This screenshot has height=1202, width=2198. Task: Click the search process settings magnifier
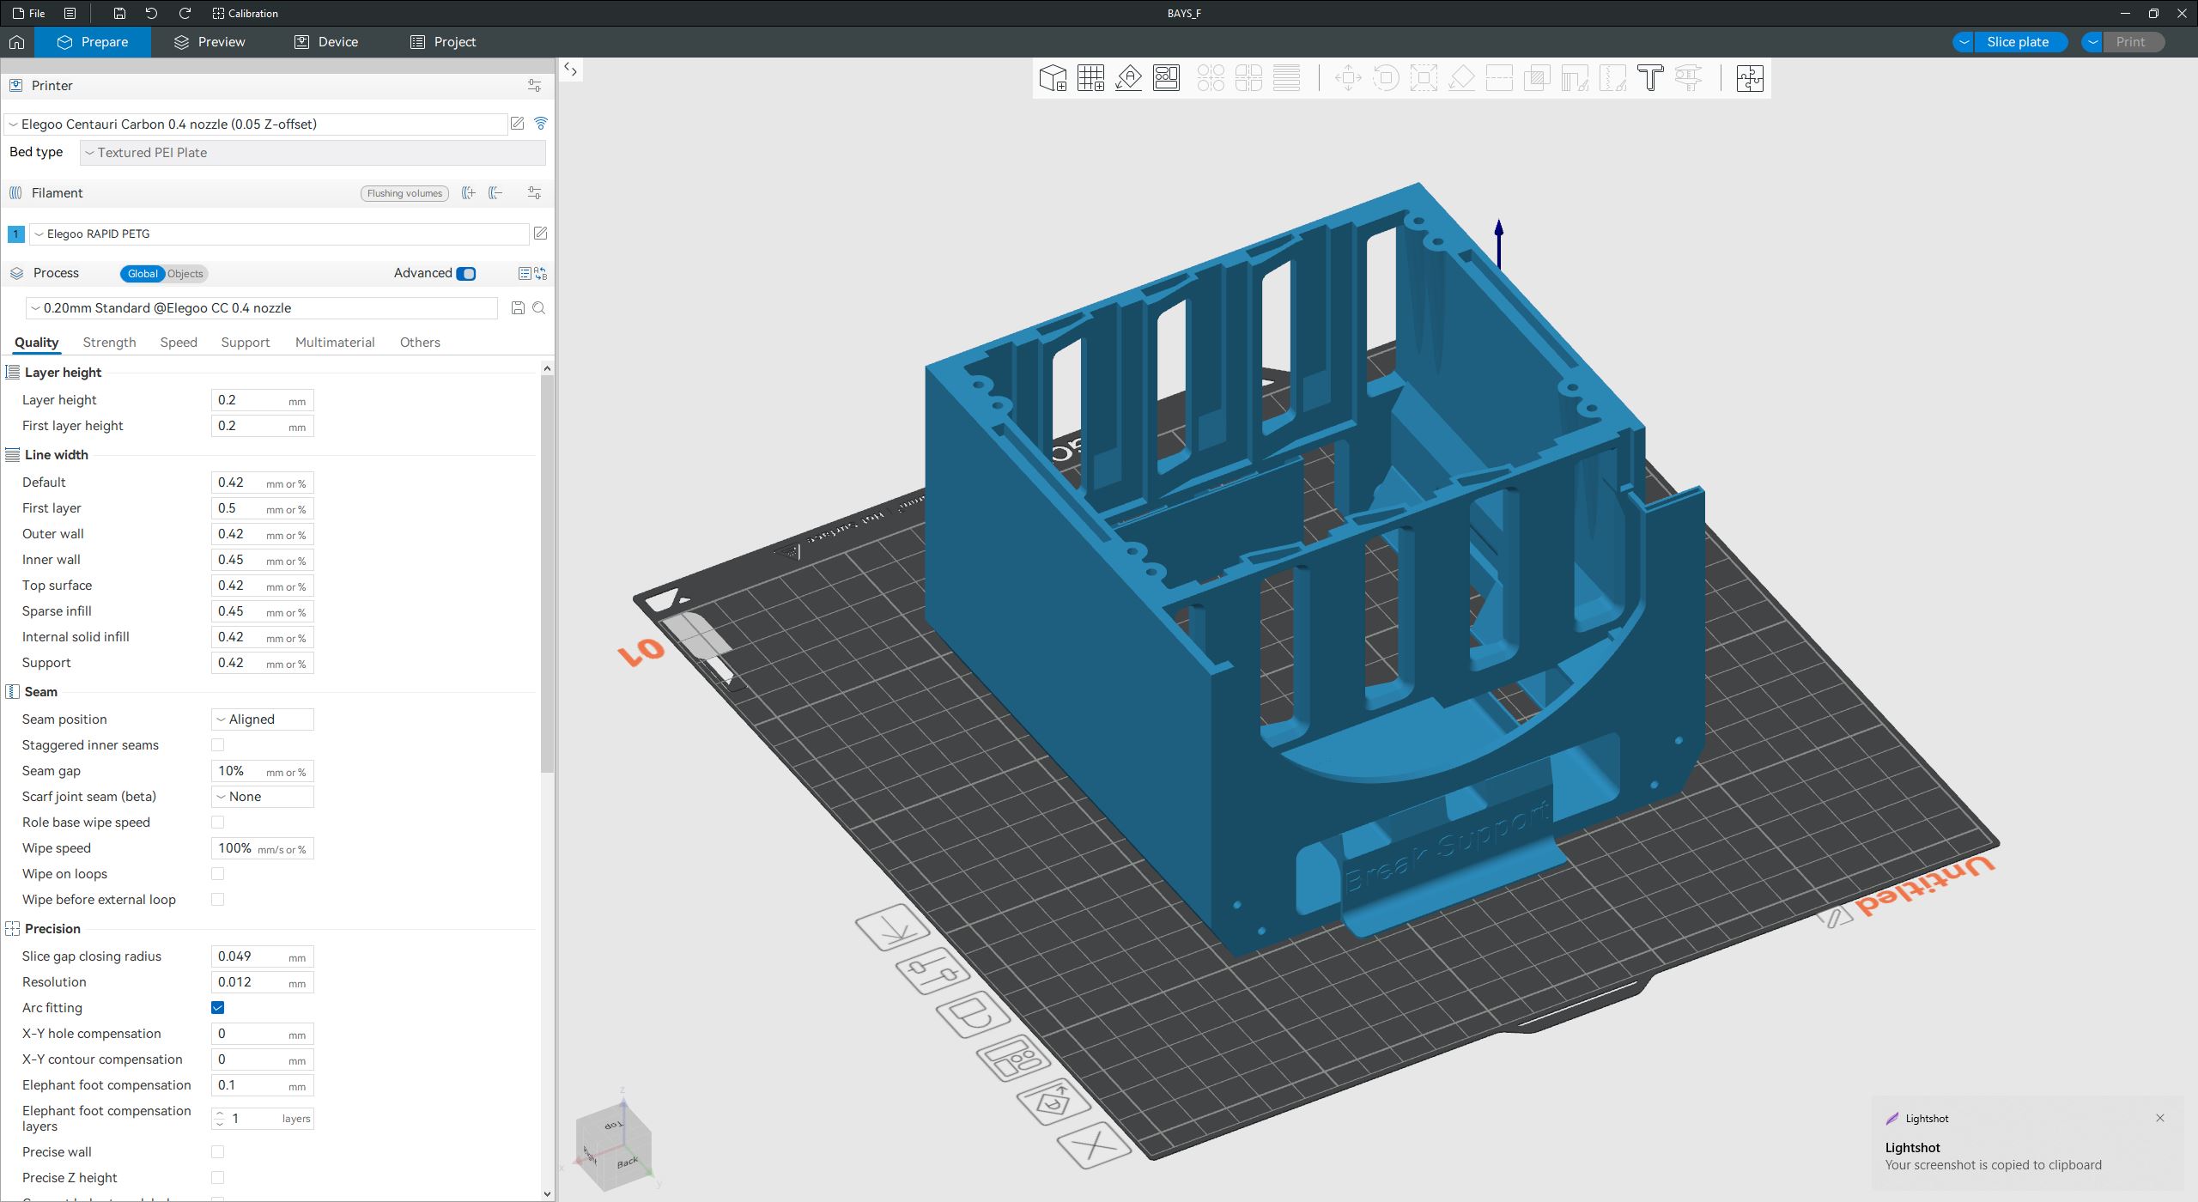point(539,308)
